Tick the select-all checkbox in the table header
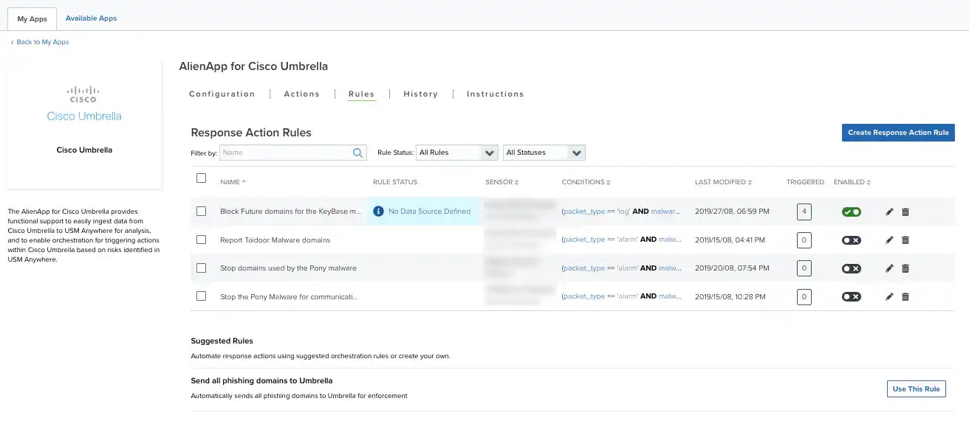Screen dimensions: 969x429 (201, 178)
